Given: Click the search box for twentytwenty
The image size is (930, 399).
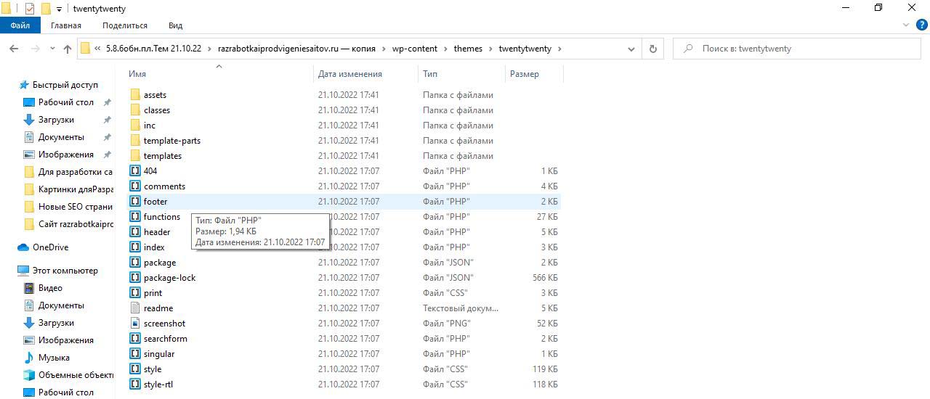Looking at the screenshot, I should point(799,49).
